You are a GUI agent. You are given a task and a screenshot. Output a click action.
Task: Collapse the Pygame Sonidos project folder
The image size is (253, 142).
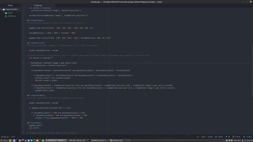click(2, 9)
